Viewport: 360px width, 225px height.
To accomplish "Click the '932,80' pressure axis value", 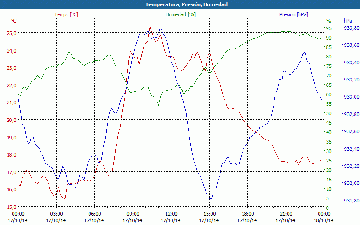I will click(x=351, y=114).
